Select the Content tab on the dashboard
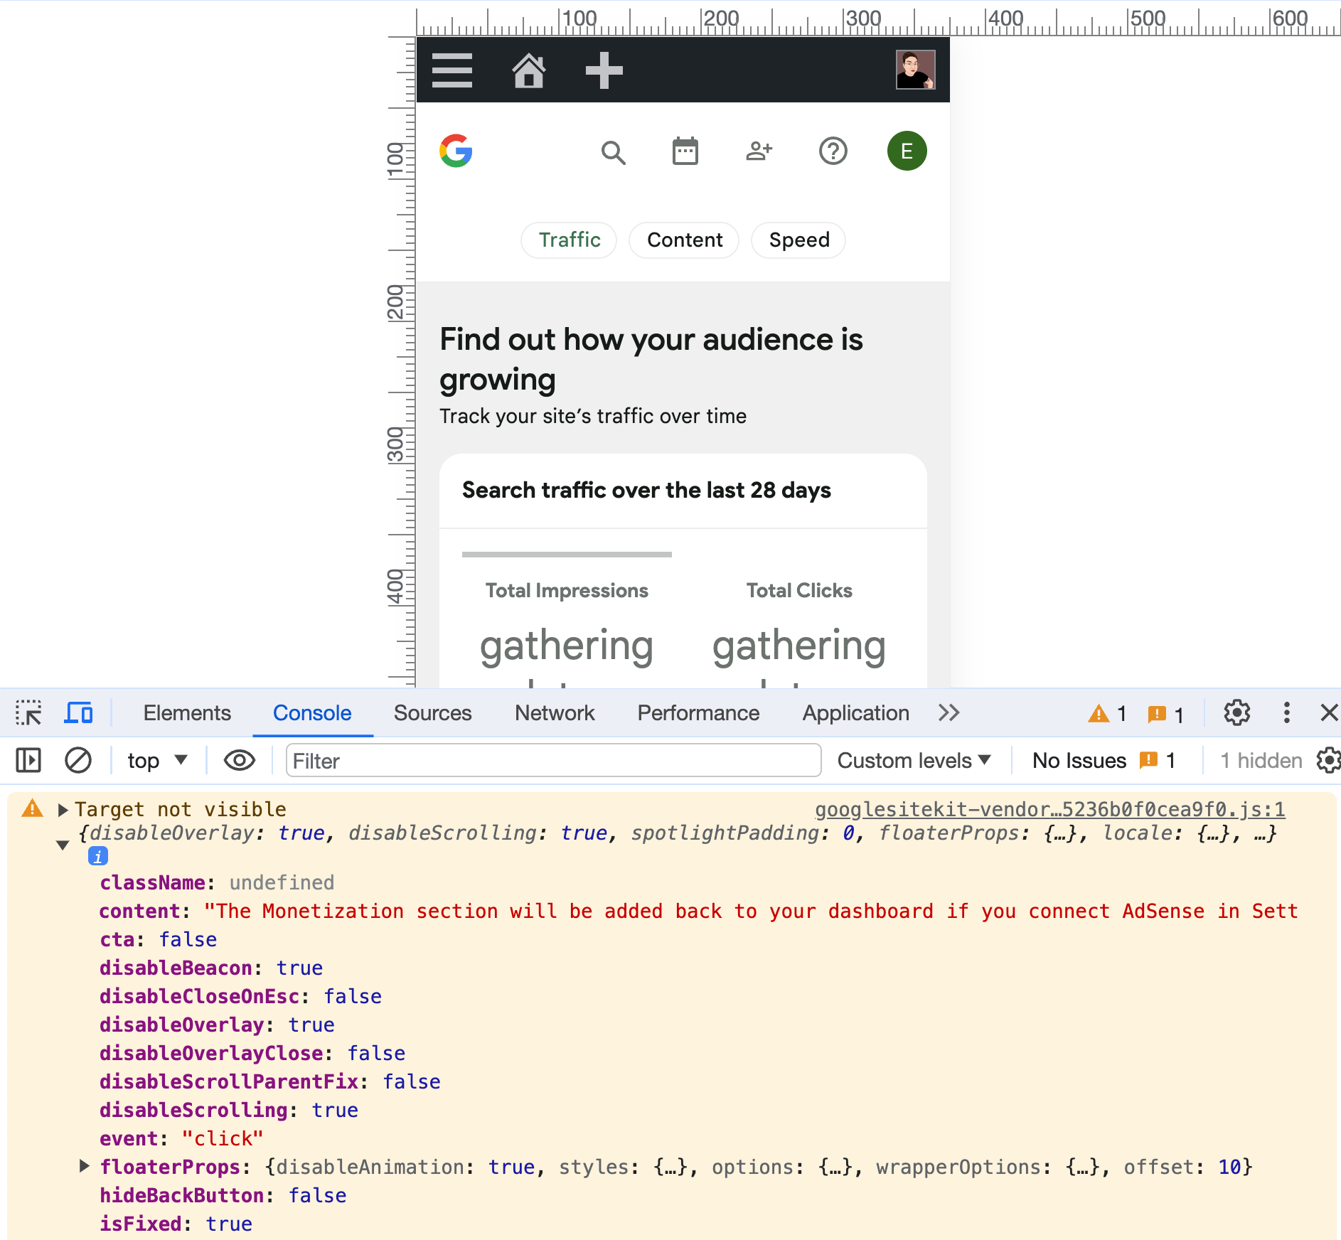Image resolution: width=1341 pixels, height=1240 pixels. 683,240
